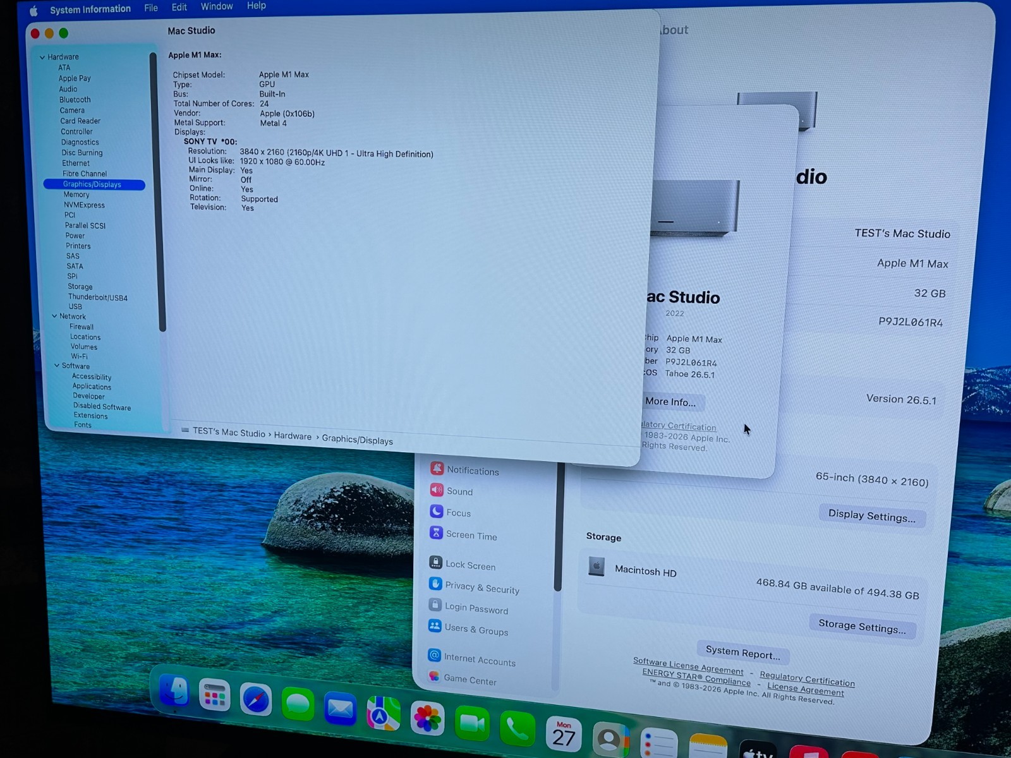Open Launchpad apps grid in Dock

pos(214,695)
